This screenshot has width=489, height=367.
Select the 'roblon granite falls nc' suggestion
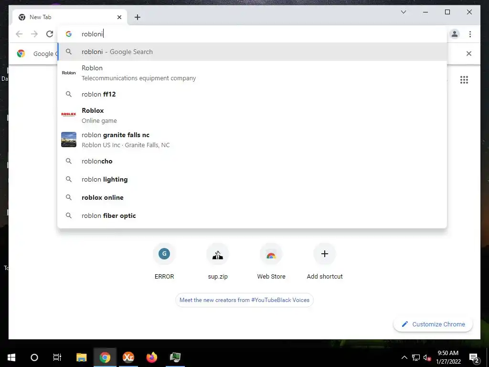point(252,140)
